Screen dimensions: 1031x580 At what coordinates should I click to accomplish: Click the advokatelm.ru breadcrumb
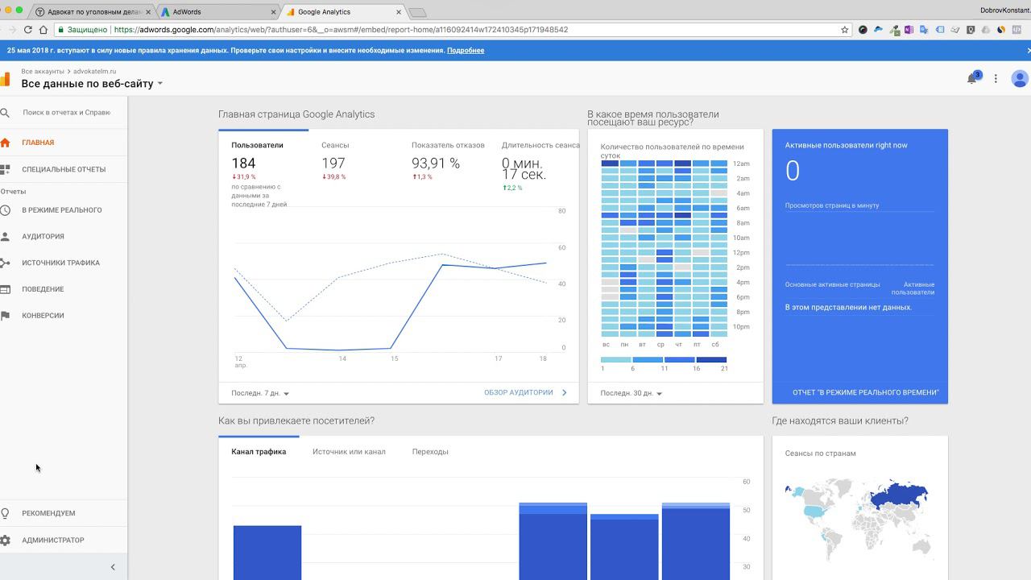coord(95,72)
